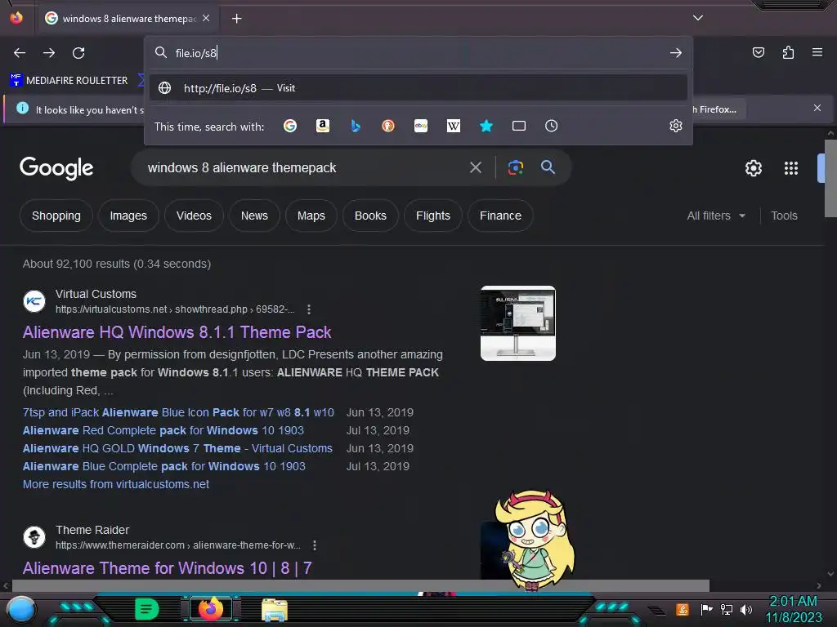Open the network tray icon
This screenshot has width=837, height=627.
pos(727,609)
